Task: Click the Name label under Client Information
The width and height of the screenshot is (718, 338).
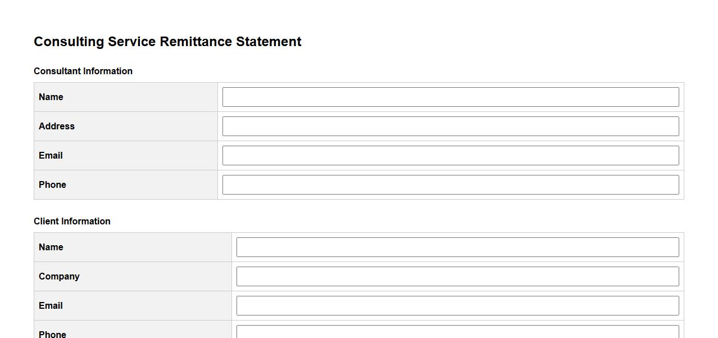Action: click(51, 247)
